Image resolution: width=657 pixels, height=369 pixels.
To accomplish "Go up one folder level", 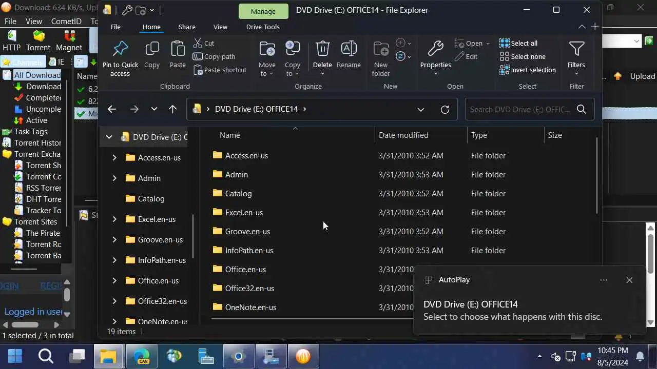I will (172, 109).
